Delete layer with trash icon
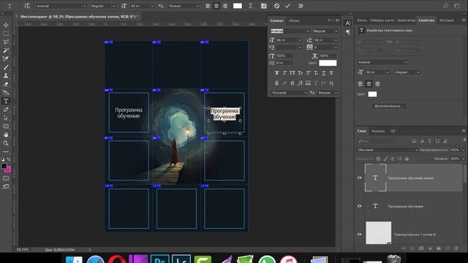The image size is (468, 263). click(456, 248)
